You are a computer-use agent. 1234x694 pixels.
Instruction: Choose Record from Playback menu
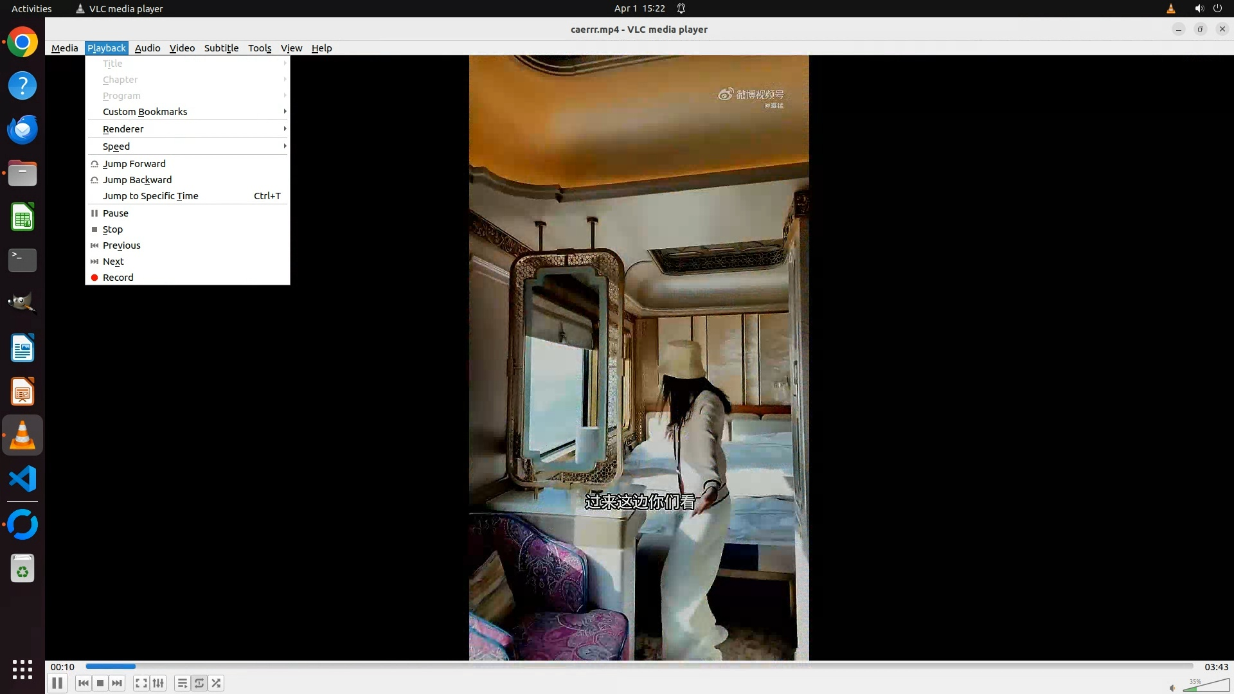[x=118, y=278]
